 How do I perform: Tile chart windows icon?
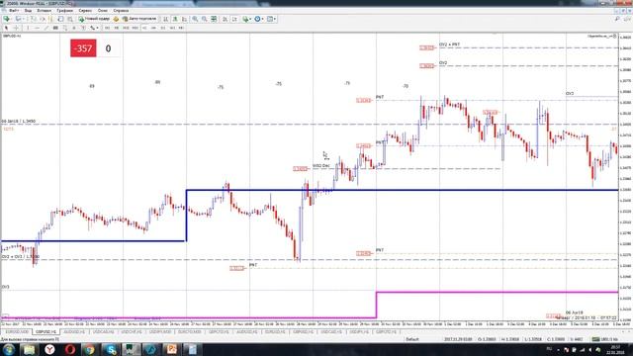(214, 19)
